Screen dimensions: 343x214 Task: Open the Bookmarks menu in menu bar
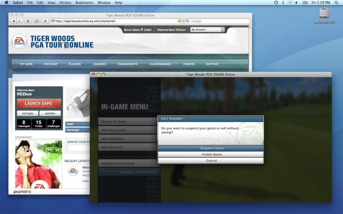pos(84,2)
